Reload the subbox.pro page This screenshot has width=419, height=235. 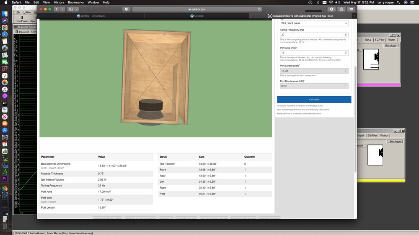(x=259, y=9)
